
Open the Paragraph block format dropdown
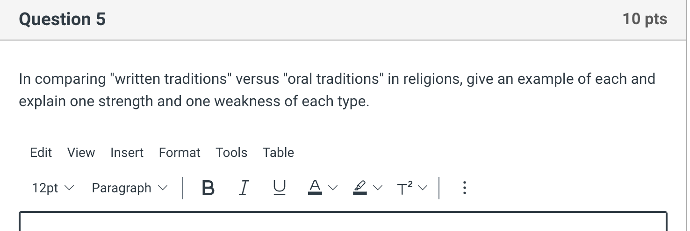129,188
